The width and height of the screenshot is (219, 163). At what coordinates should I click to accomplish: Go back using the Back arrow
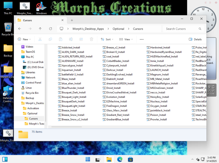point(20,29)
